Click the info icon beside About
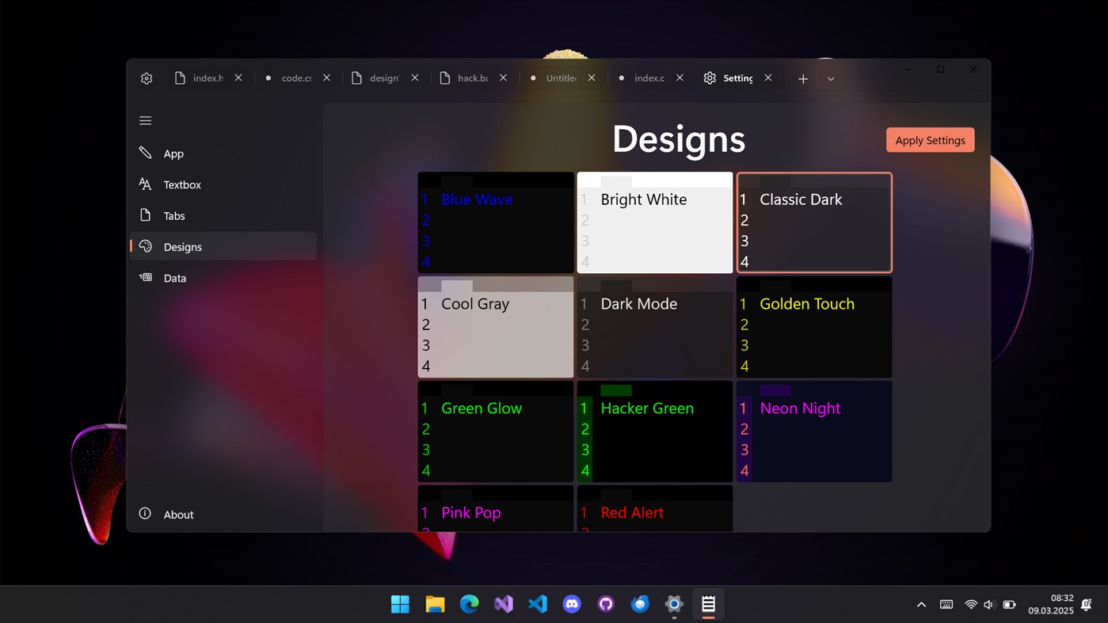The image size is (1108, 623). click(146, 514)
